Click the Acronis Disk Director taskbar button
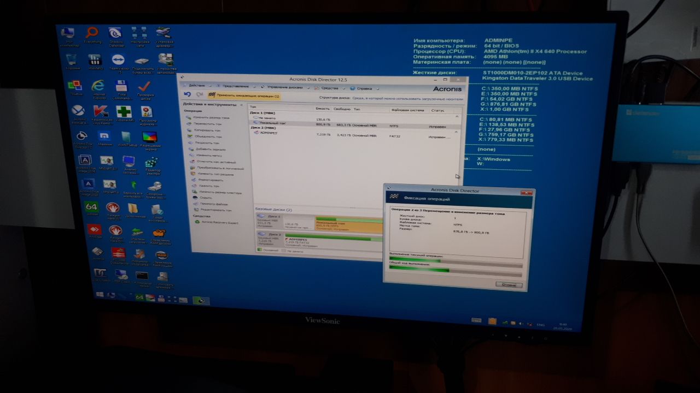Image resolution: width=700 pixels, height=393 pixels. click(201, 300)
